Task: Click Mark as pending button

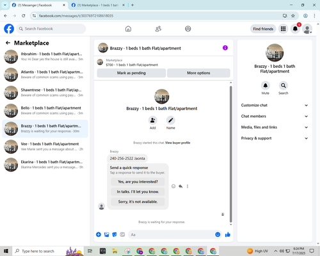Action: [x=131, y=73]
